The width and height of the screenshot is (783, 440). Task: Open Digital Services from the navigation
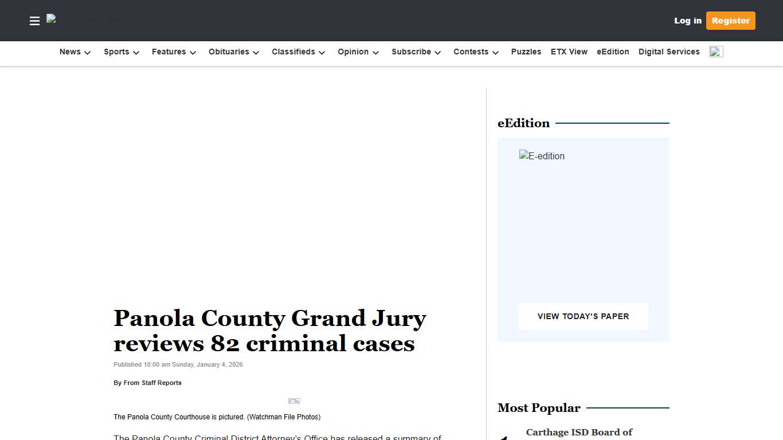point(668,52)
